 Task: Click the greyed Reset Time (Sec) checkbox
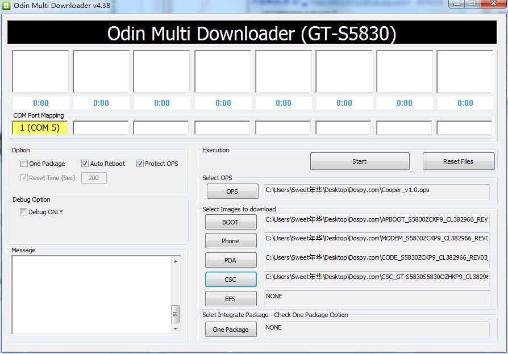tap(24, 178)
